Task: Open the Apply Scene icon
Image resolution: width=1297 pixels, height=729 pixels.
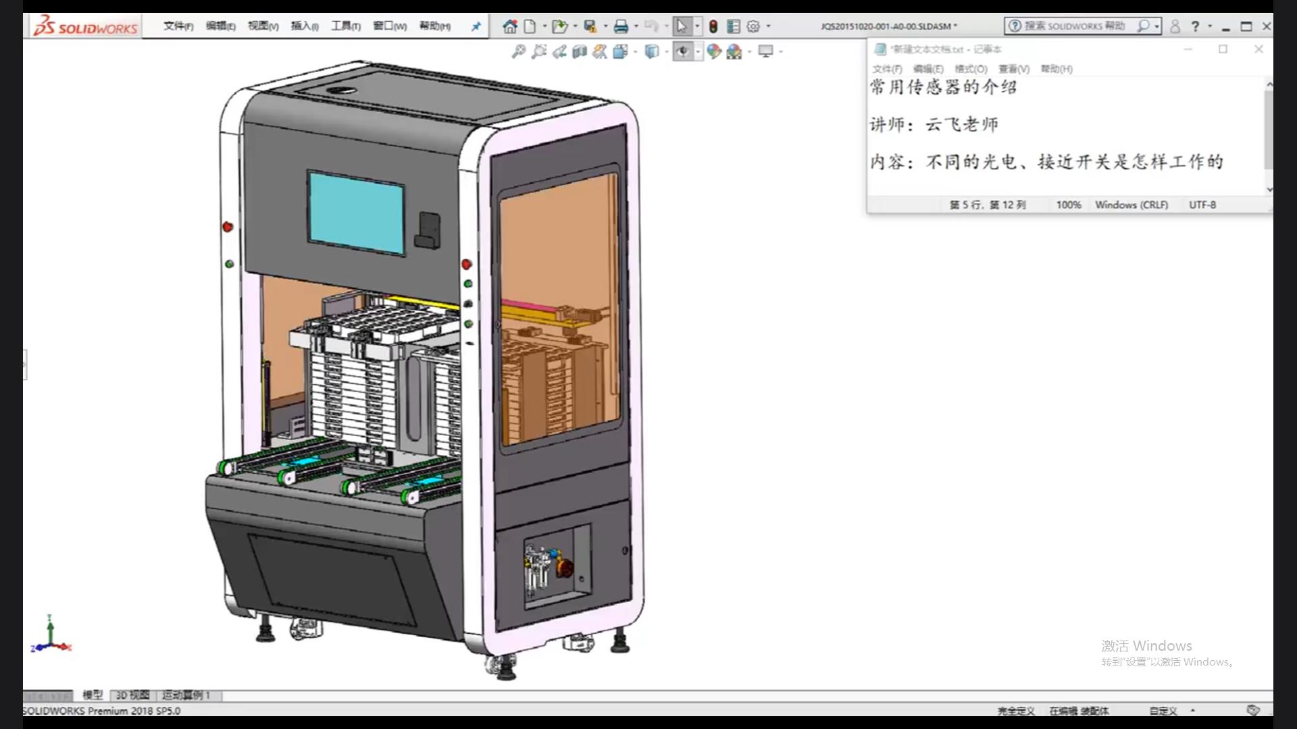Action: 734,51
